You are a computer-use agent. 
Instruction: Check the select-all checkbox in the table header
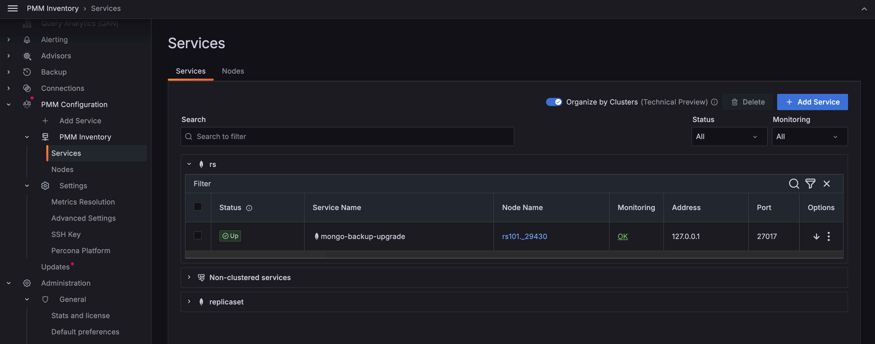coord(198,207)
